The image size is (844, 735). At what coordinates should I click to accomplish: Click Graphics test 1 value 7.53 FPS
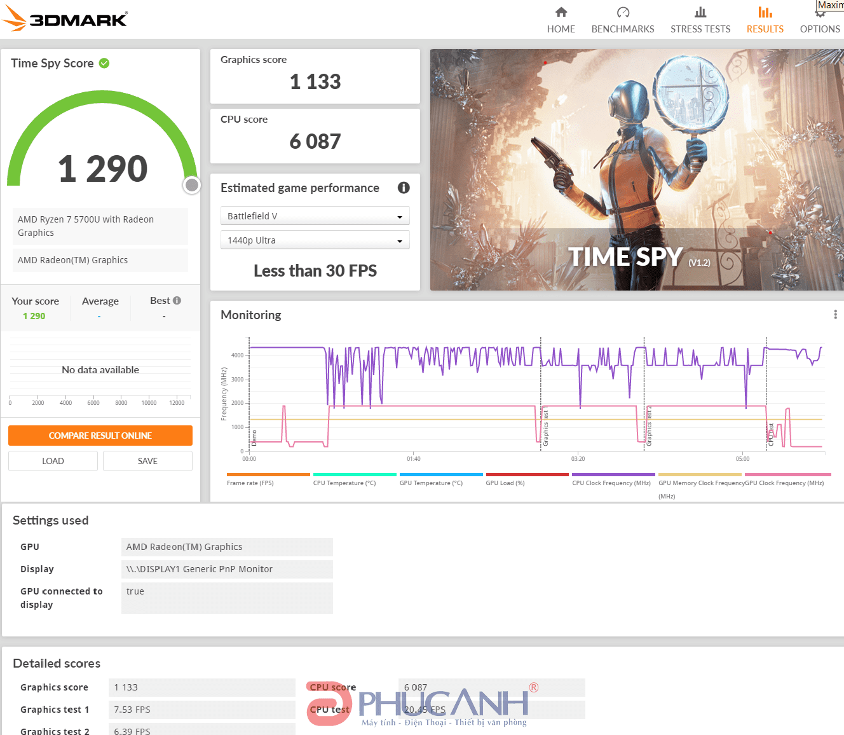pos(202,710)
